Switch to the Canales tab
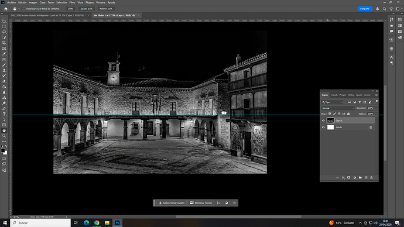 coord(334,95)
